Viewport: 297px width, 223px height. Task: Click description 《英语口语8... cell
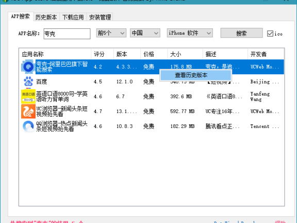[224, 97]
